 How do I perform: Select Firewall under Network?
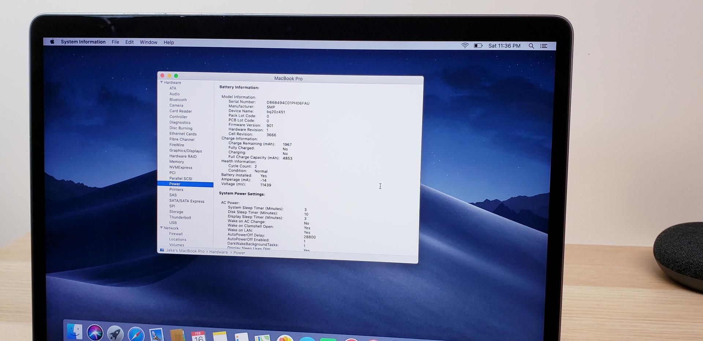coord(176,234)
